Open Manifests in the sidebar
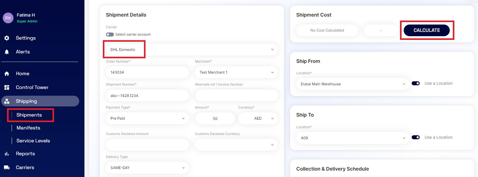This screenshot has height=177, width=478. pyautogui.click(x=28, y=128)
